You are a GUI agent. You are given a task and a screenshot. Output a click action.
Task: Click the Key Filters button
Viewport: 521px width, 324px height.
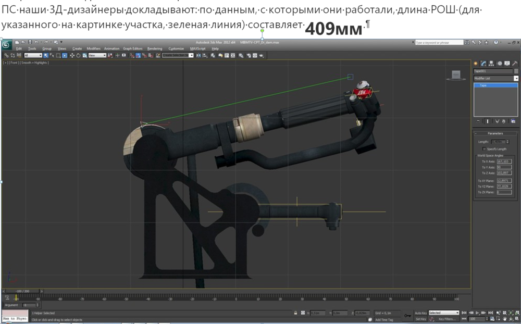[x=448, y=319]
